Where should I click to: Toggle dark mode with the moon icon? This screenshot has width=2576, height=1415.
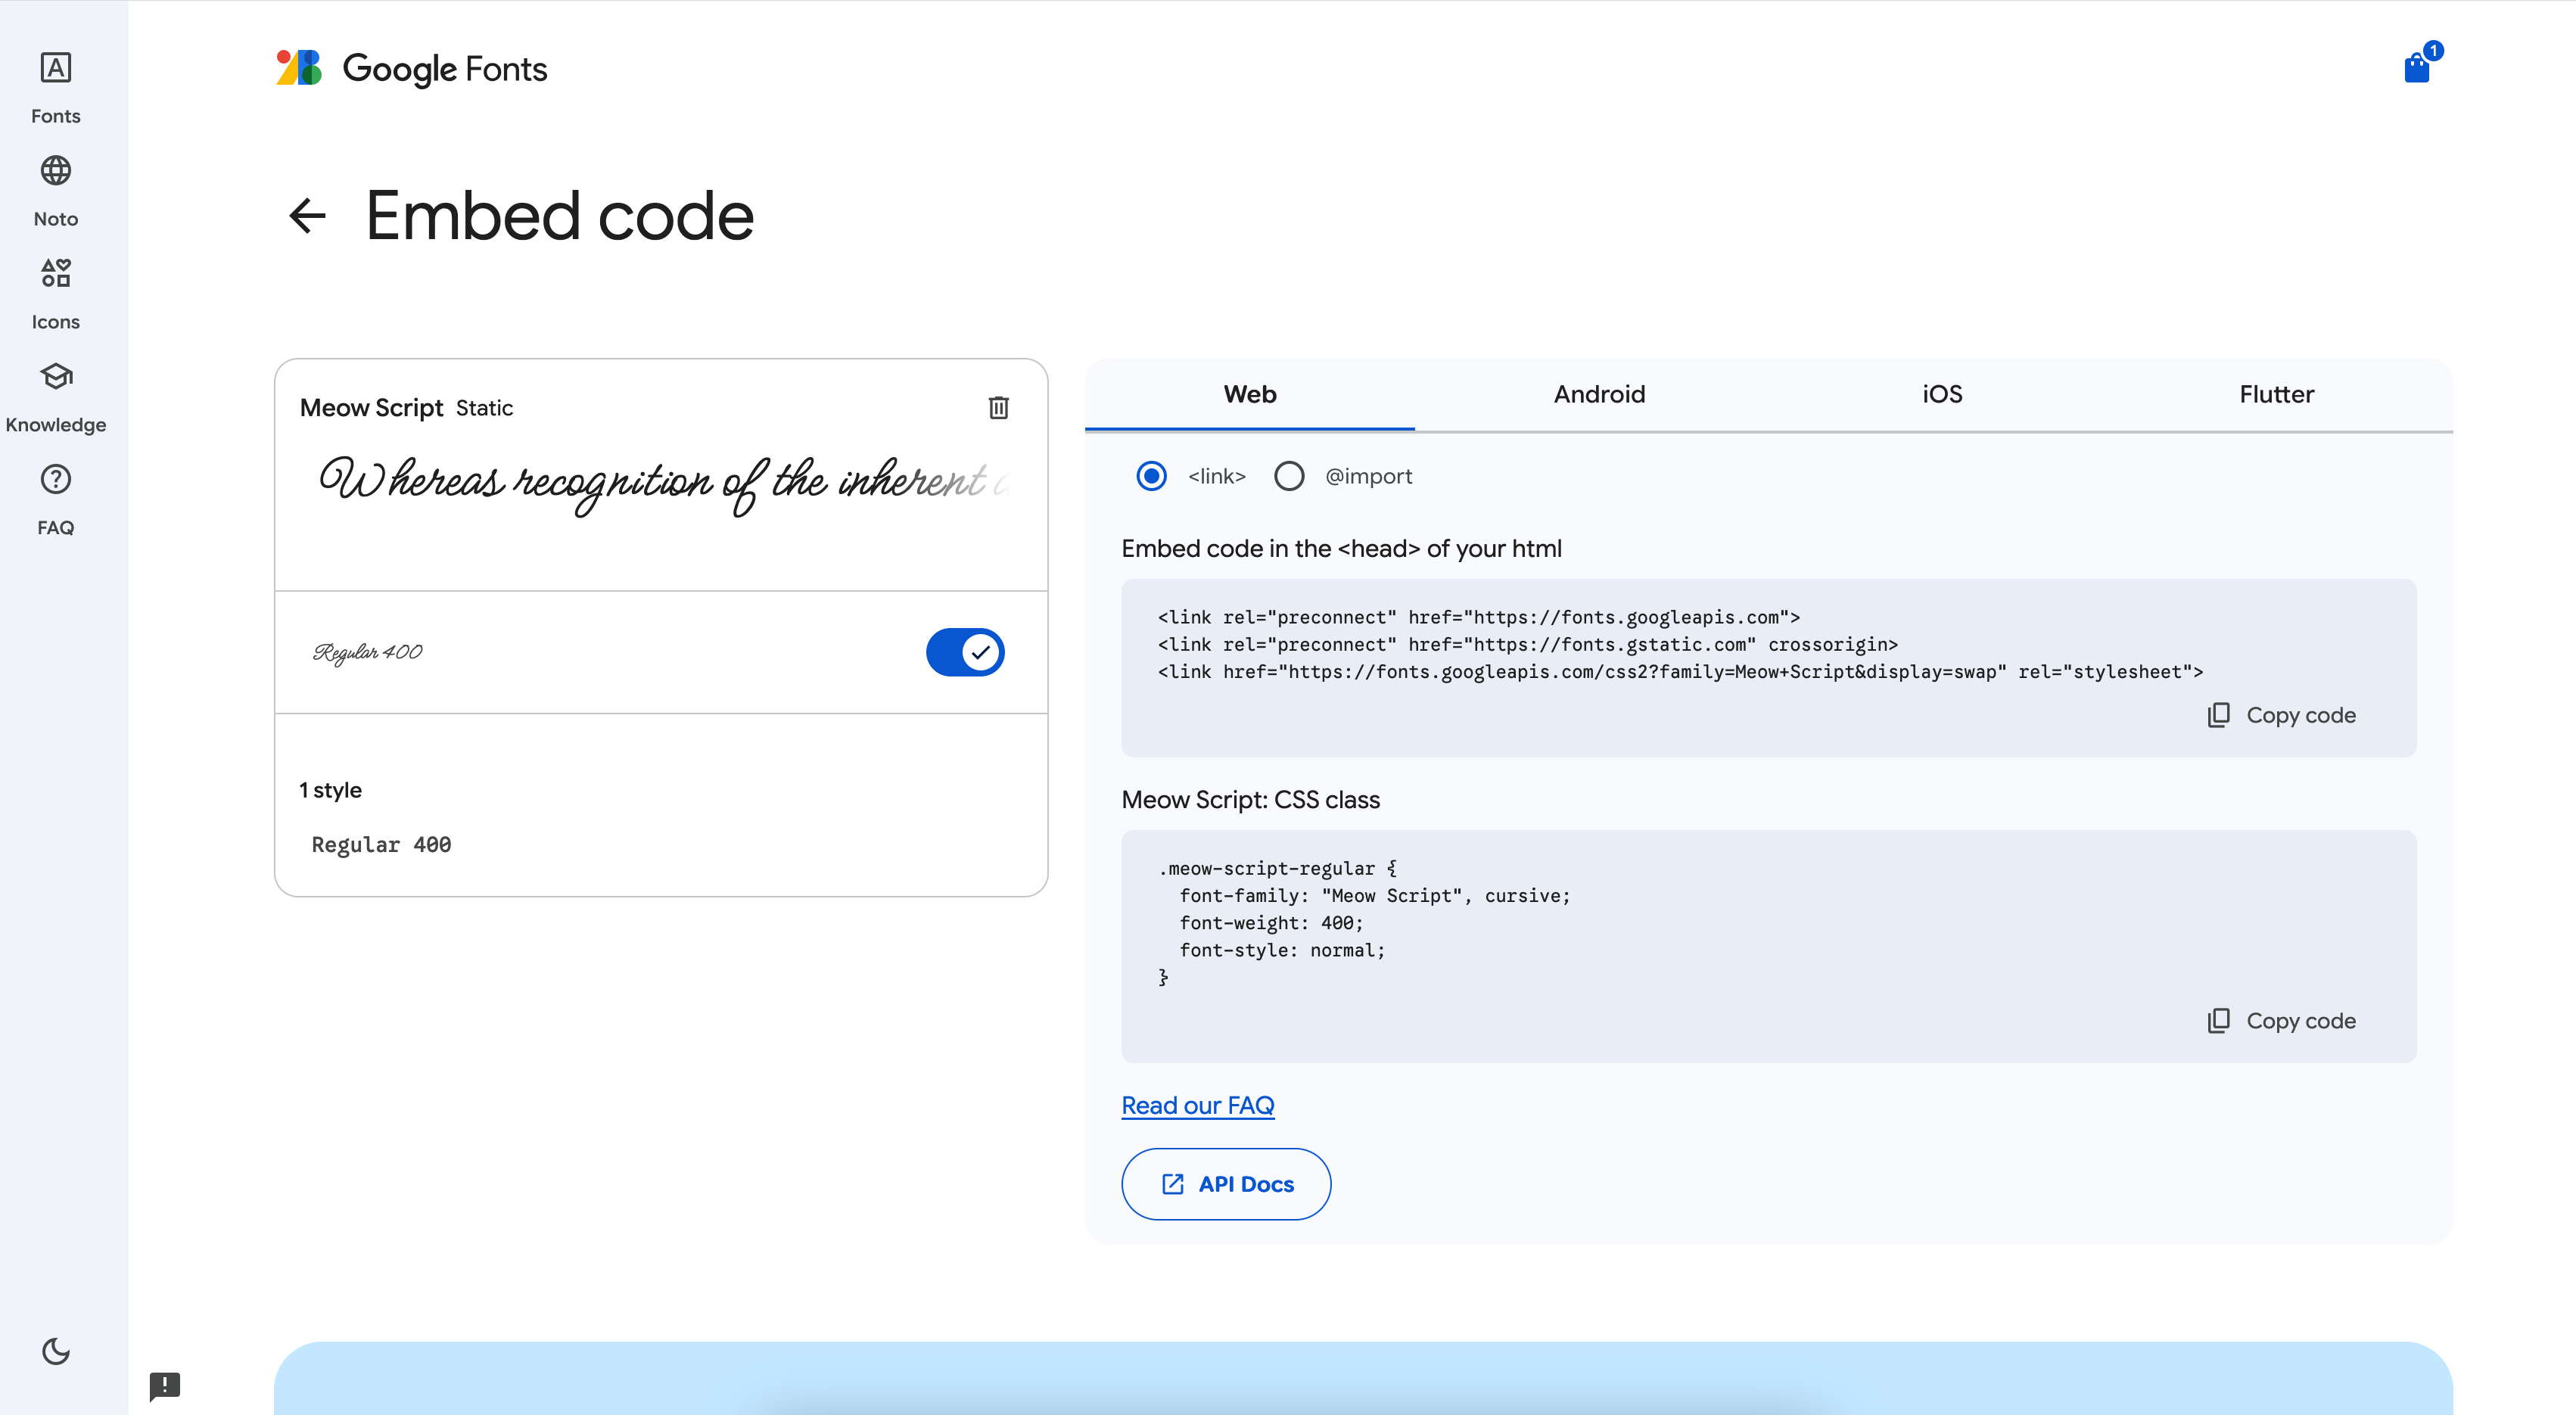click(x=55, y=1351)
